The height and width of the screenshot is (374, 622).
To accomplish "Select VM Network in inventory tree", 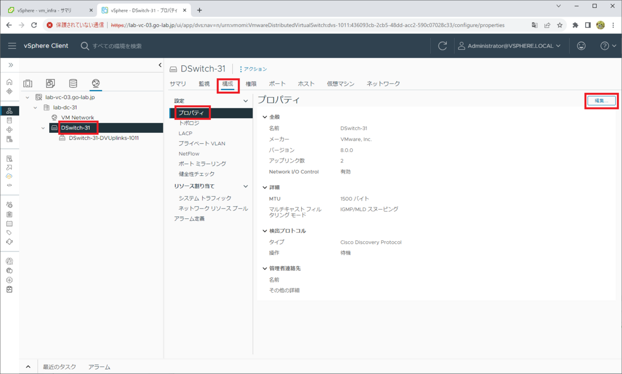I will tap(77, 118).
